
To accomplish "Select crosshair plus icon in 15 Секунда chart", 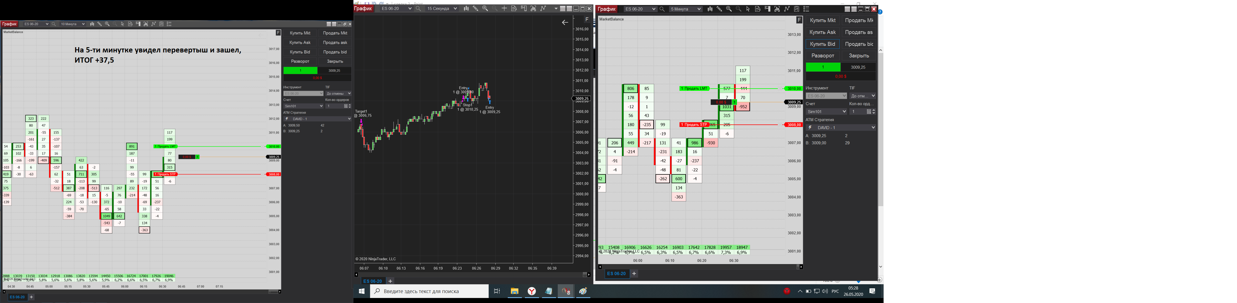I will pos(504,9).
